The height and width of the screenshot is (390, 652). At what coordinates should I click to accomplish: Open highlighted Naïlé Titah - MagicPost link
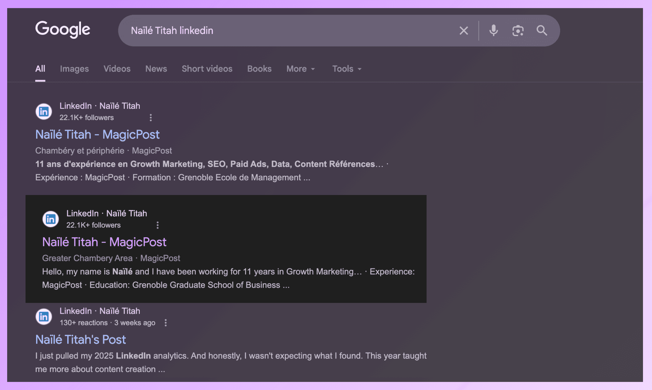(x=104, y=242)
